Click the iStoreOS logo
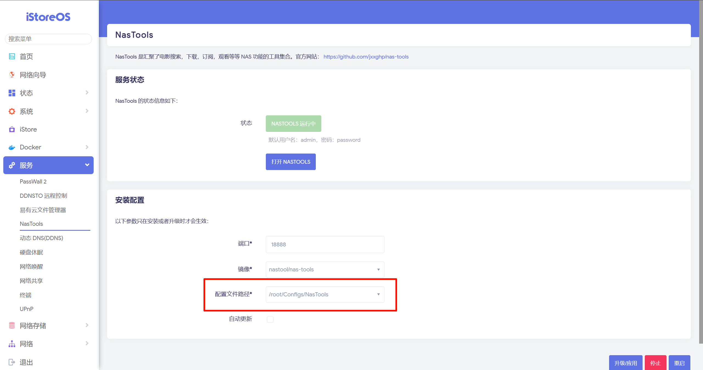 pyautogui.click(x=48, y=17)
